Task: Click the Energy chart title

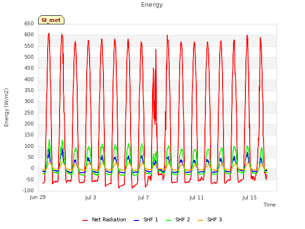Action: pos(152,5)
